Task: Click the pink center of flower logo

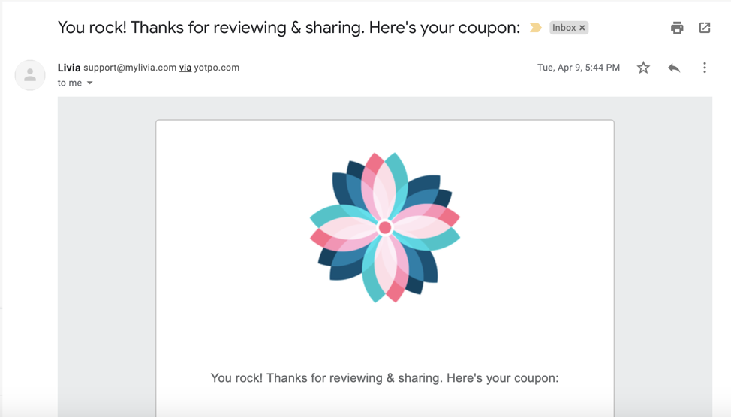Action: pos(385,227)
